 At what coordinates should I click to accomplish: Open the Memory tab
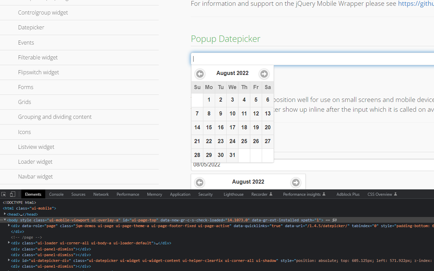(x=155, y=194)
